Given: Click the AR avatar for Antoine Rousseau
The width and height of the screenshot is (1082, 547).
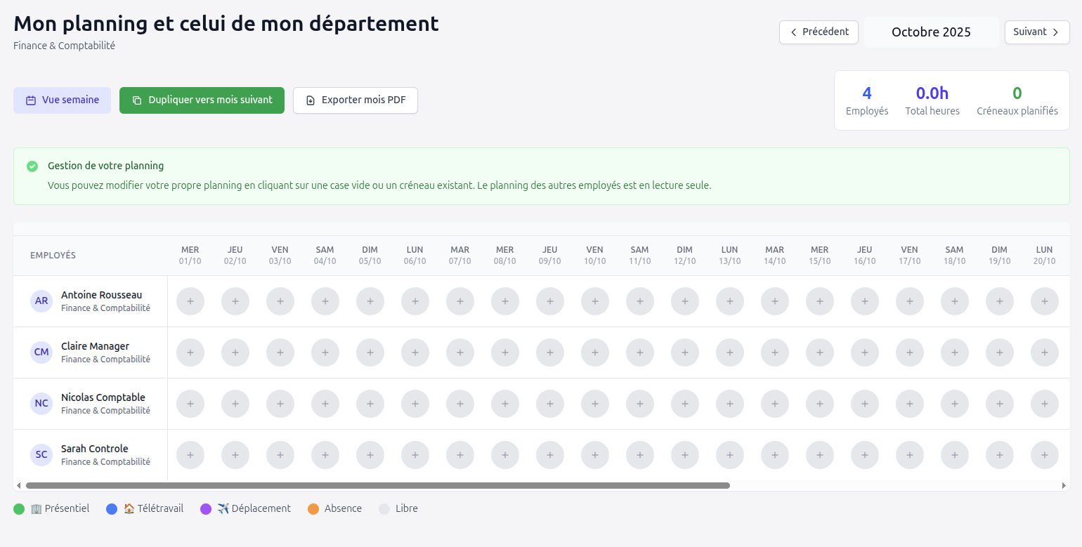Looking at the screenshot, I should click(x=41, y=301).
